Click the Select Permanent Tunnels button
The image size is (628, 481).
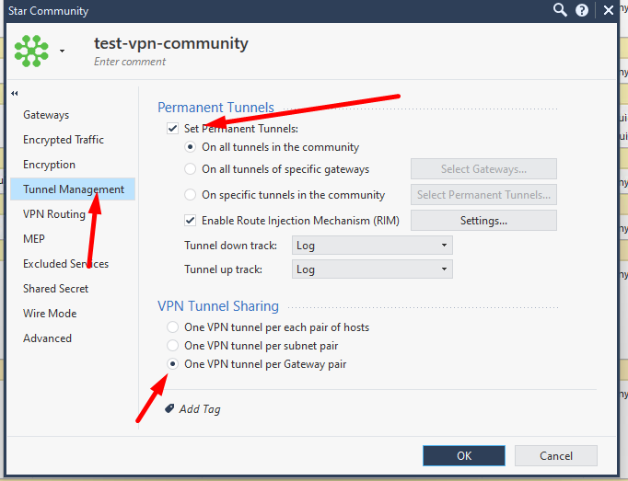(483, 194)
